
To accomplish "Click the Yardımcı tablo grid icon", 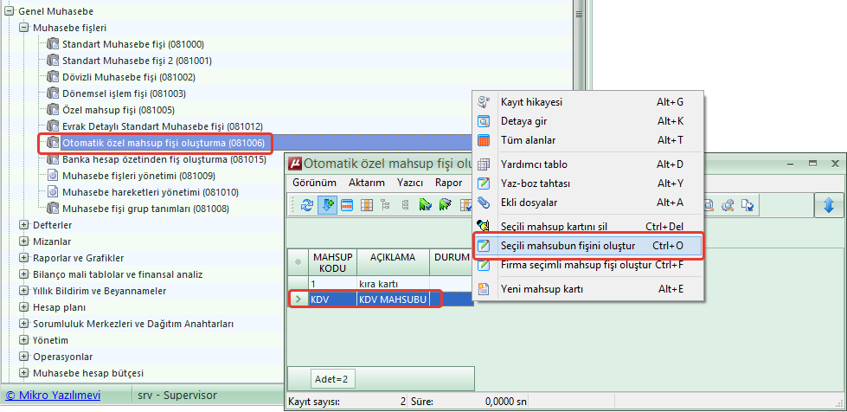I will click(484, 164).
